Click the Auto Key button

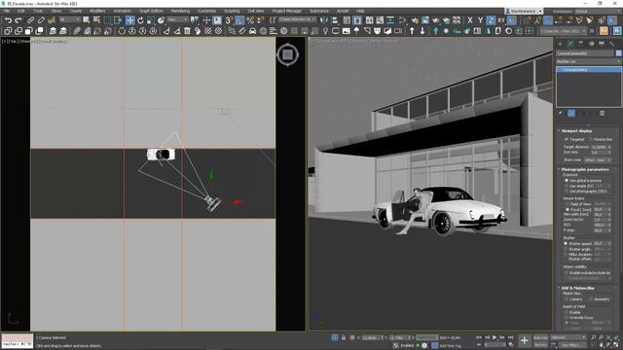tap(541, 337)
